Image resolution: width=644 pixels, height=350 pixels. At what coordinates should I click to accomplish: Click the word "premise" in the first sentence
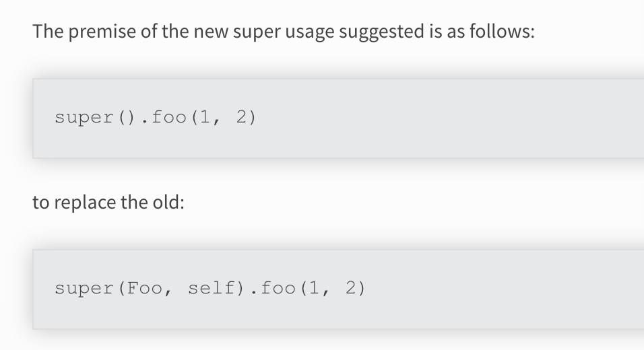[x=101, y=32]
